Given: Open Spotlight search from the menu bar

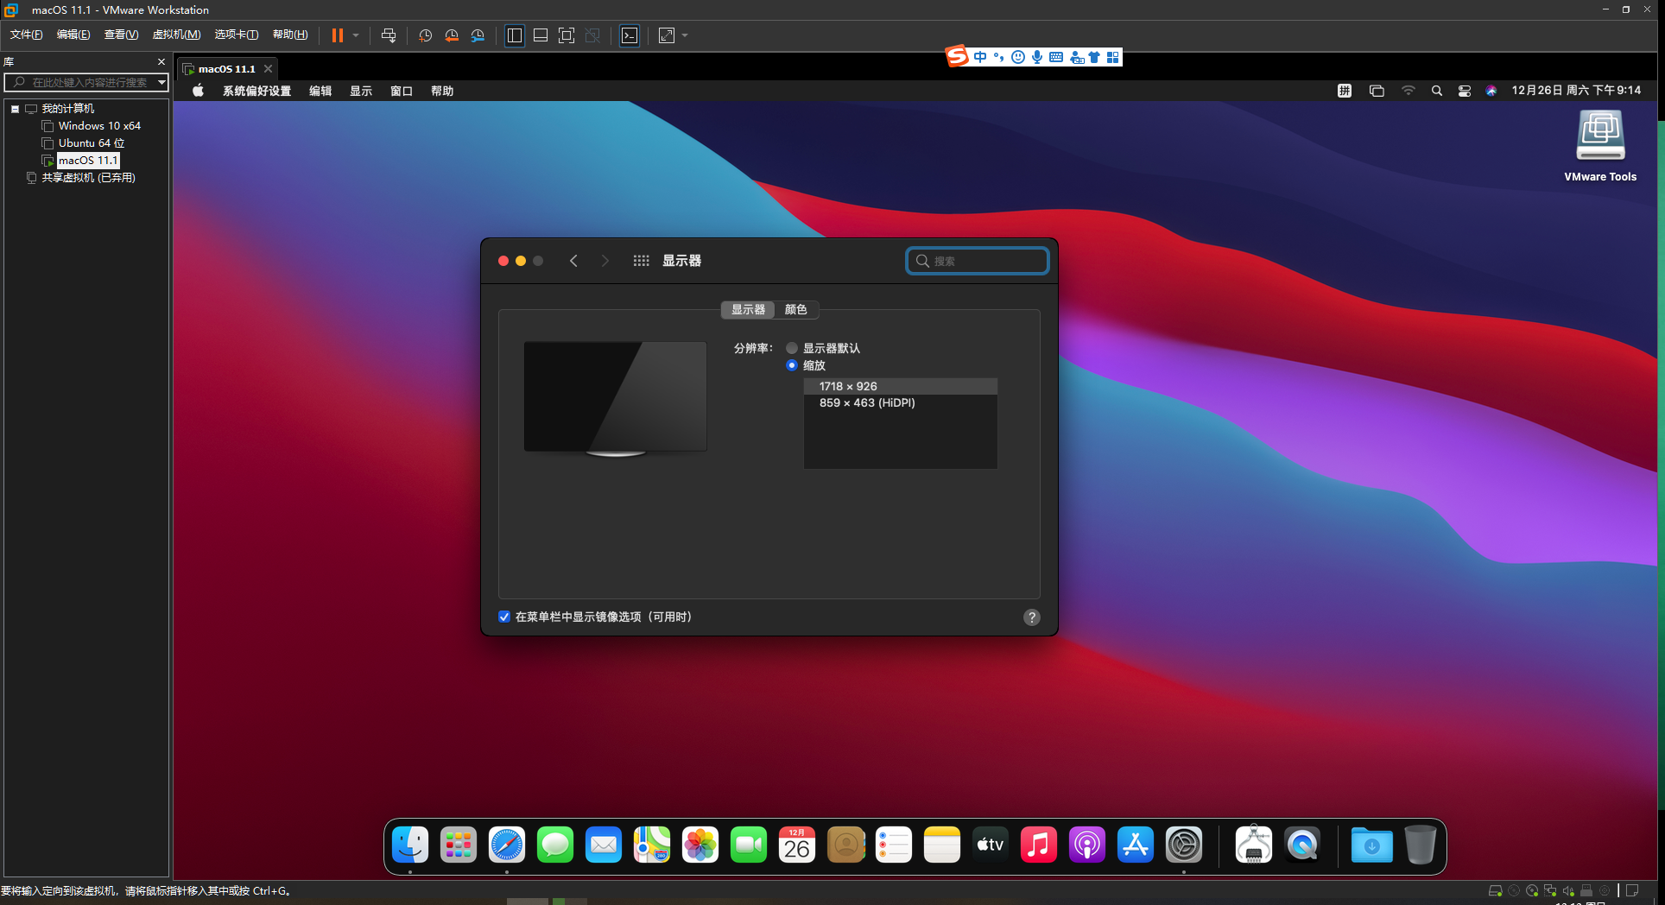Looking at the screenshot, I should 1437,91.
